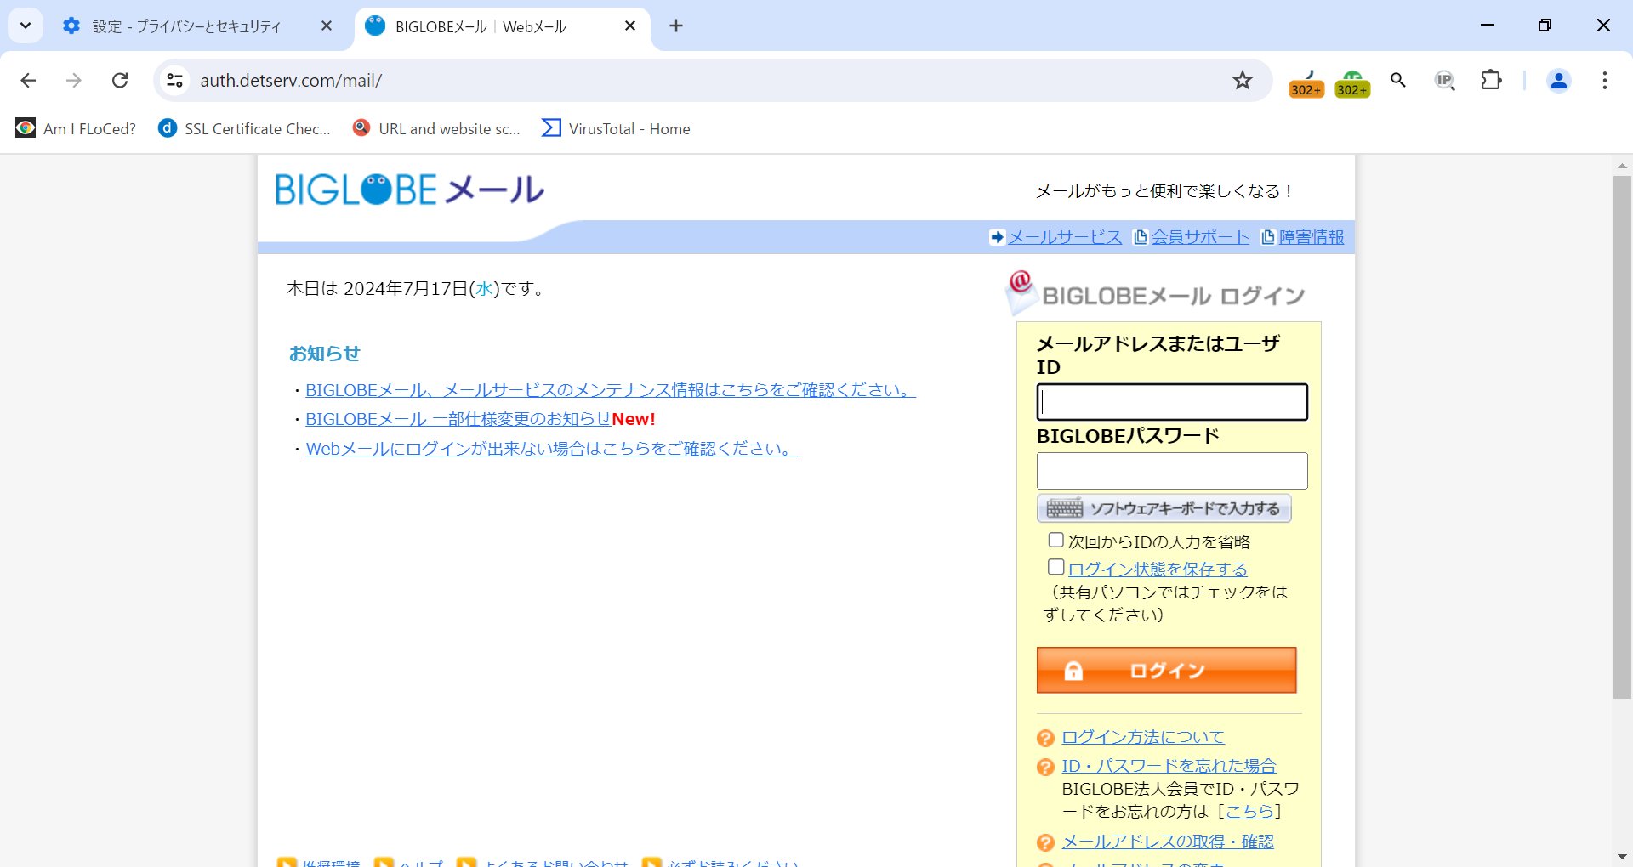Viewport: 1633px width, 867px height.
Task: Click ソフトウェアキーボードで入力する button
Action: pyautogui.click(x=1164, y=508)
